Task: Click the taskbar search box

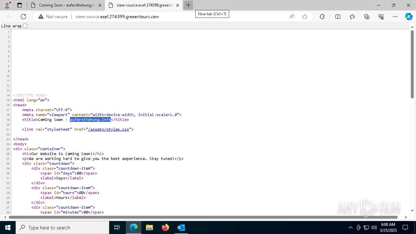Action: coord(62,227)
